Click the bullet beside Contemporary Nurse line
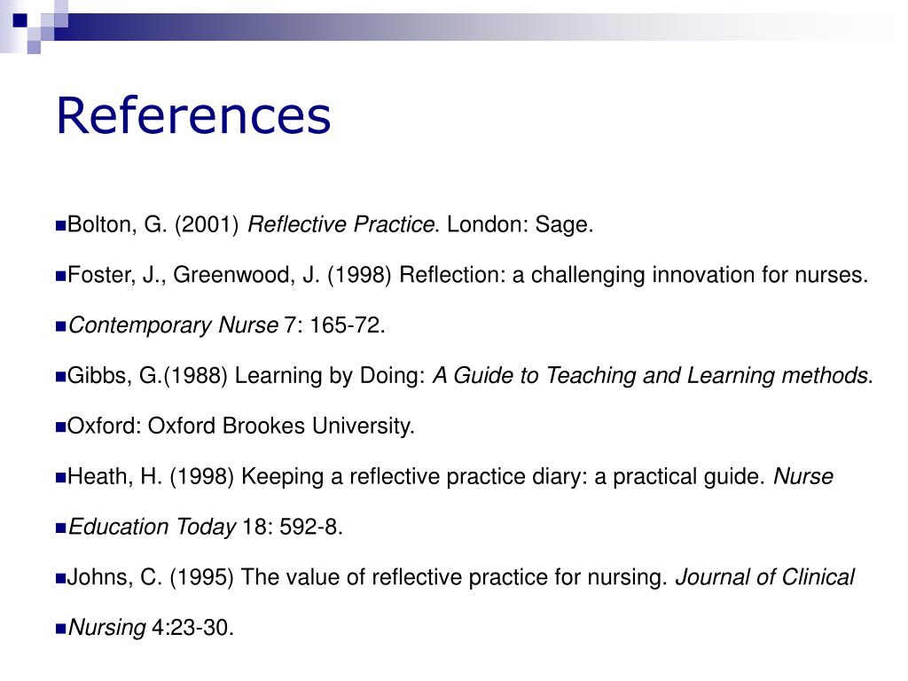Viewport: 908px width, 681px height. tap(61, 326)
